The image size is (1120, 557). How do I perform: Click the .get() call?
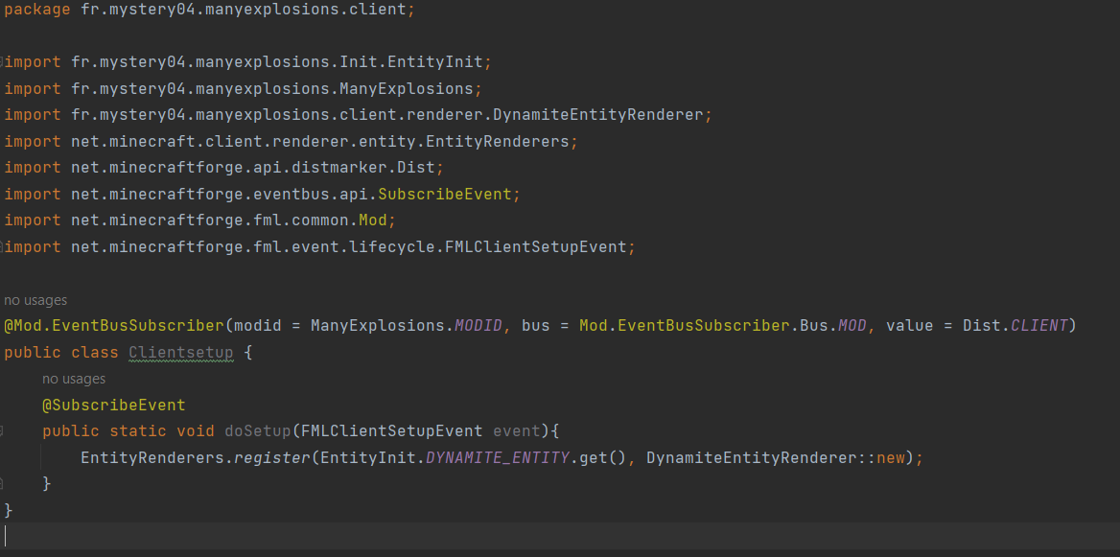tap(598, 457)
